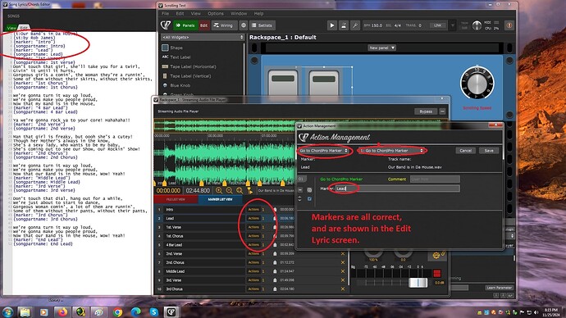
Task: Open the Options menu
Action: tap(216, 13)
